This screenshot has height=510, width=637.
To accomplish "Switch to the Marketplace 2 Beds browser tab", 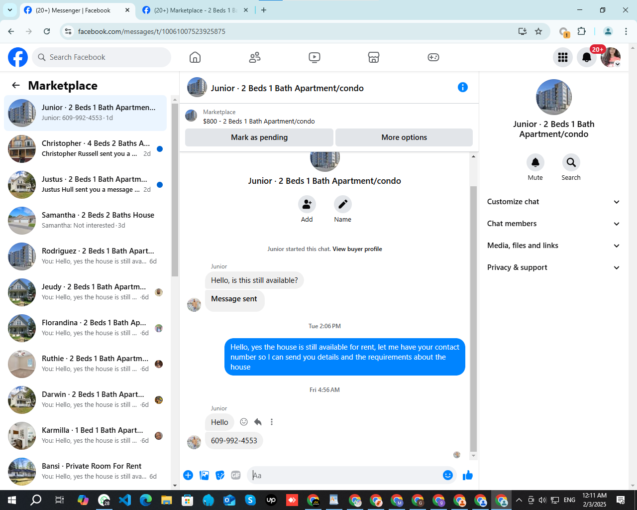I will click(x=196, y=10).
